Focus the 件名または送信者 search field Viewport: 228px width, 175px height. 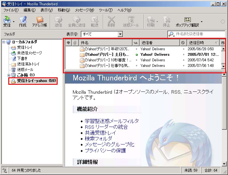pos(200,34)
